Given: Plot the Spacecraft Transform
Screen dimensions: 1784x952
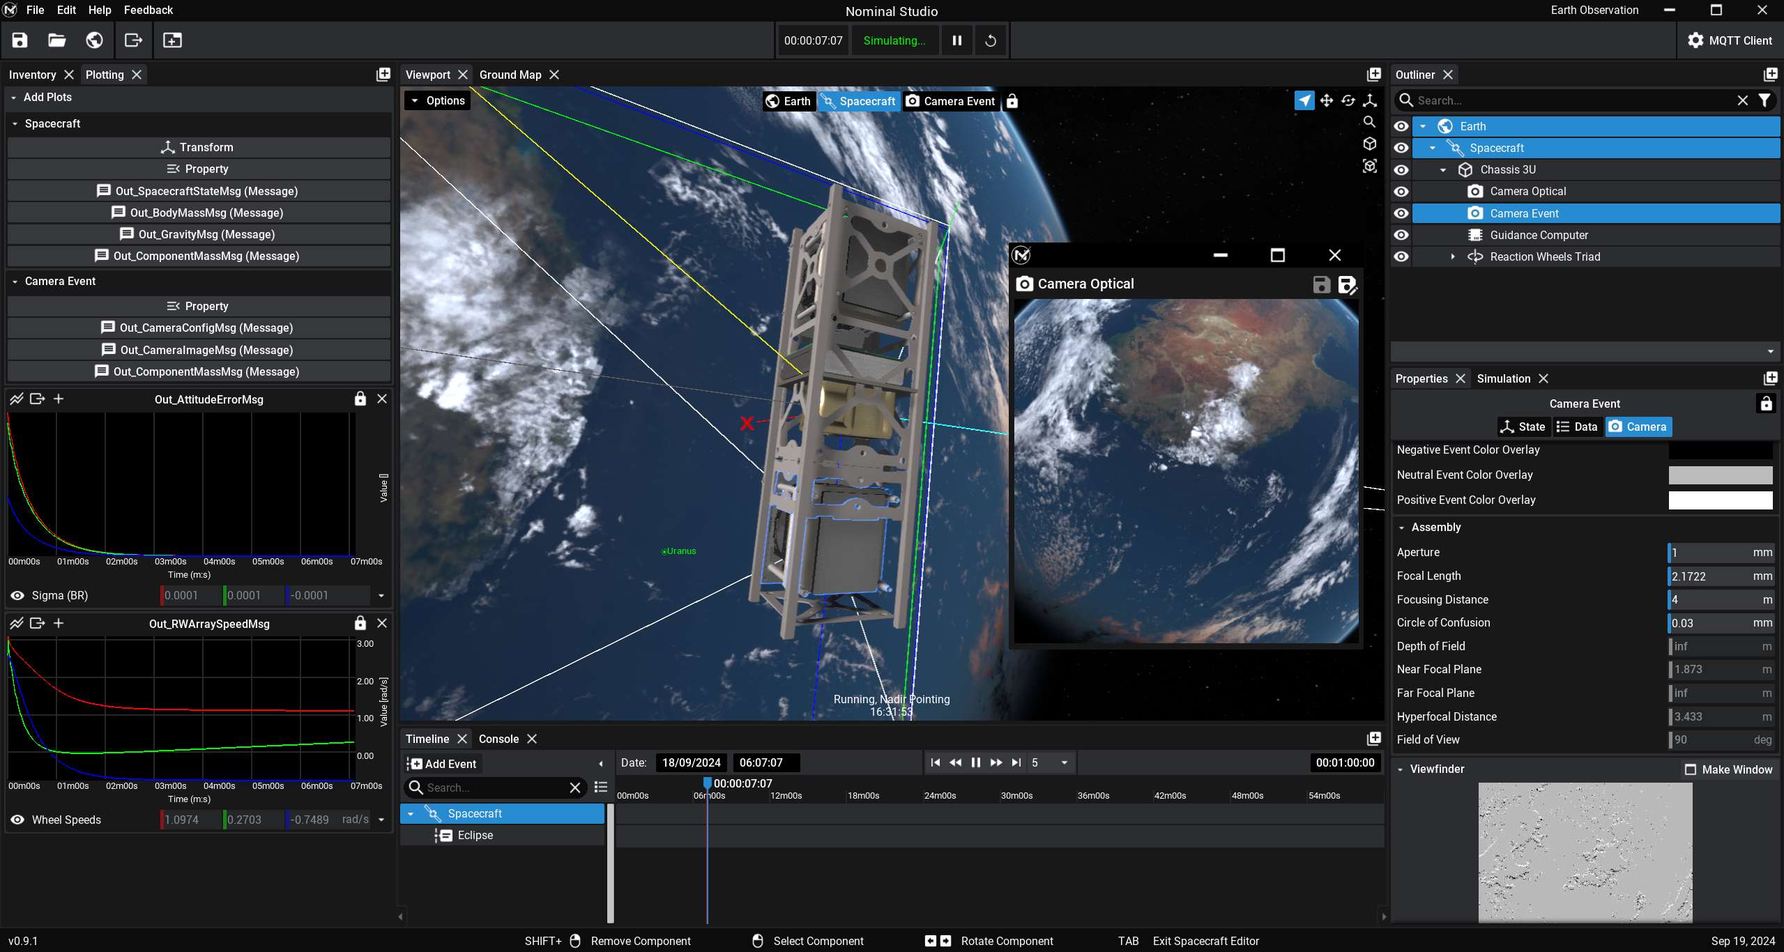Looking at the screenshot, I should pyautogui.click(x=199, y=147).
